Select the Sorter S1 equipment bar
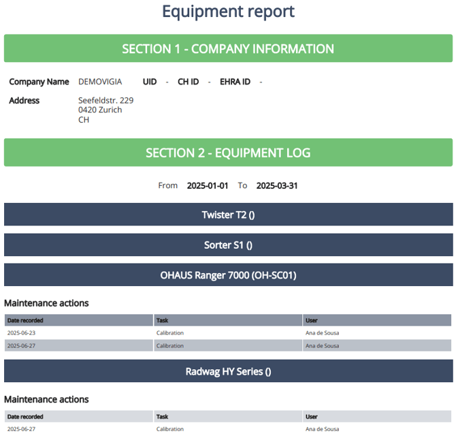 click(228, 245)
